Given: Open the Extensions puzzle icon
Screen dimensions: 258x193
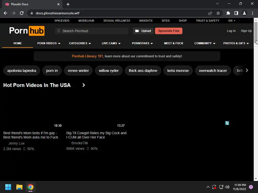Looking at the screenshot, I should point(228,13).
